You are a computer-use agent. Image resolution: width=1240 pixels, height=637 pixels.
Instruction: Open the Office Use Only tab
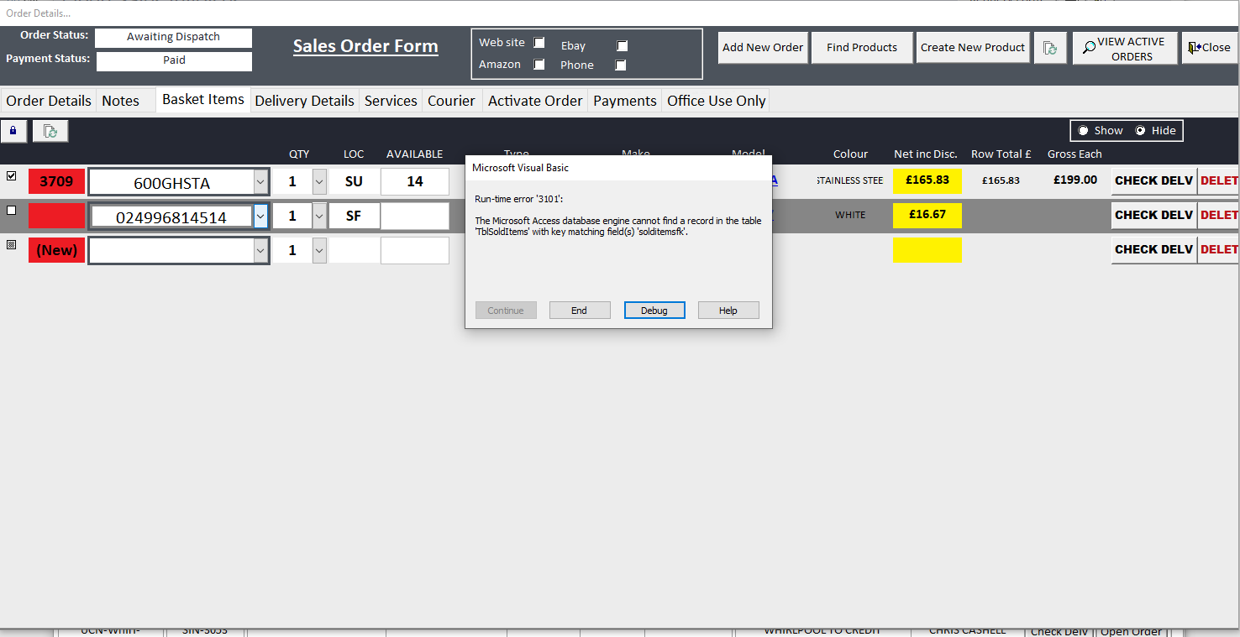(717, 101)
